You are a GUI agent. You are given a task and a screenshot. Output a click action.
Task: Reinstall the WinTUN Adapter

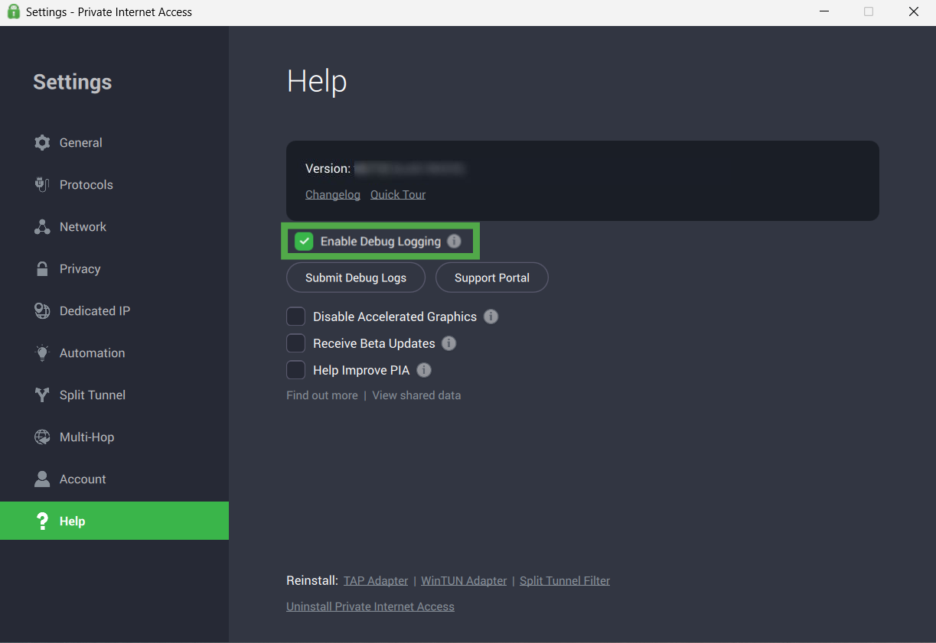coord(464,581)
